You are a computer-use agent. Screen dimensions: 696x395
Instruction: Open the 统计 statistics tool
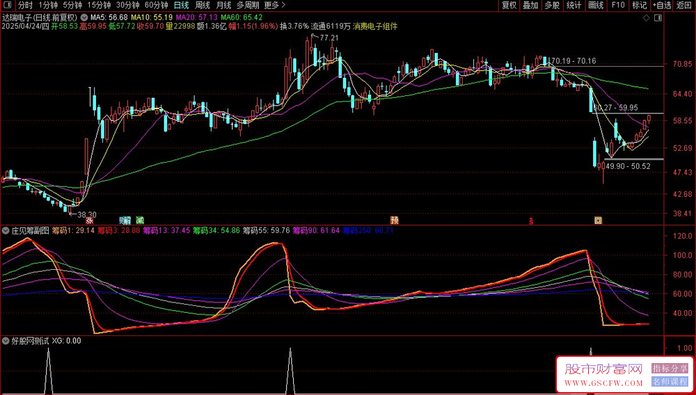(x=574, y=6)
